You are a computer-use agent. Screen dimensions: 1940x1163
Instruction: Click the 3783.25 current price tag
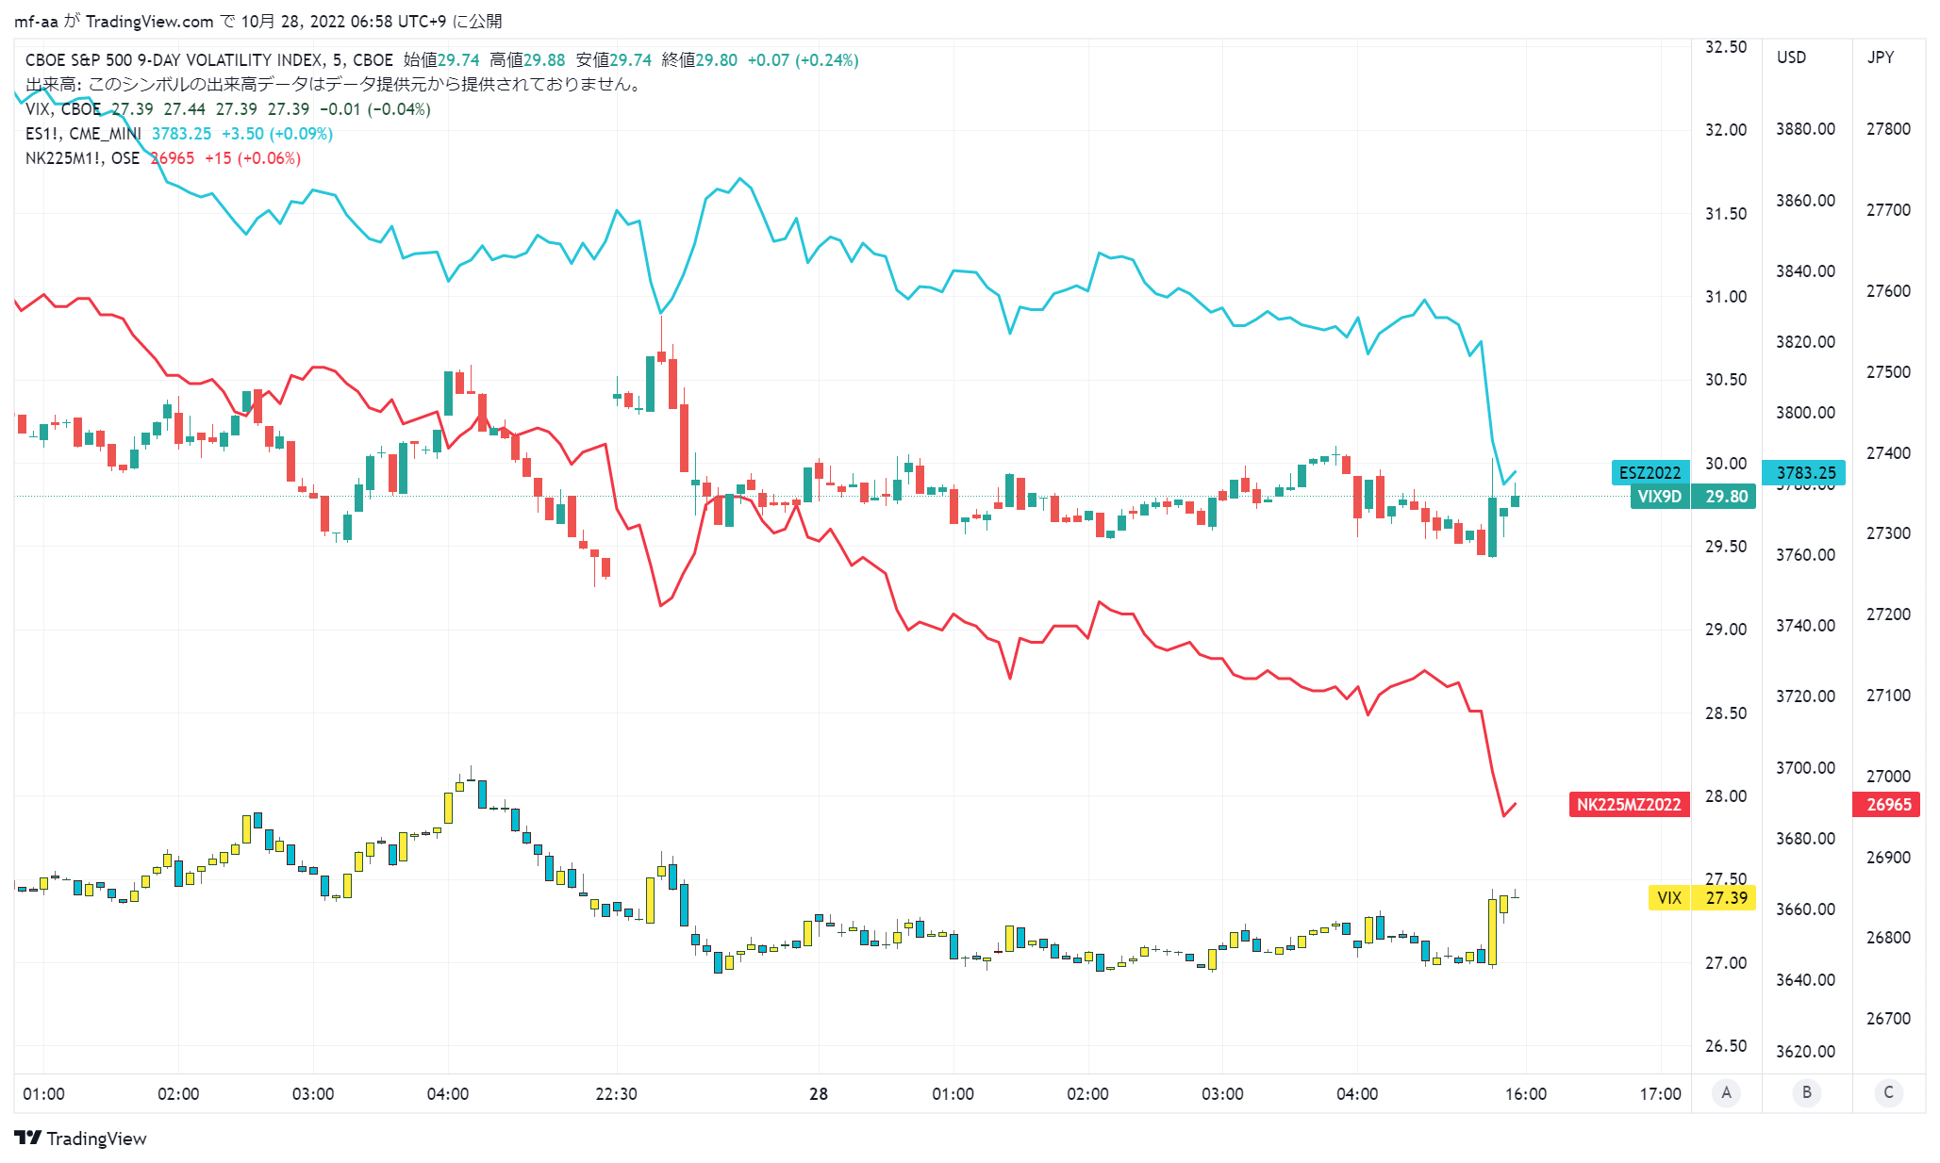point(1804,473)
